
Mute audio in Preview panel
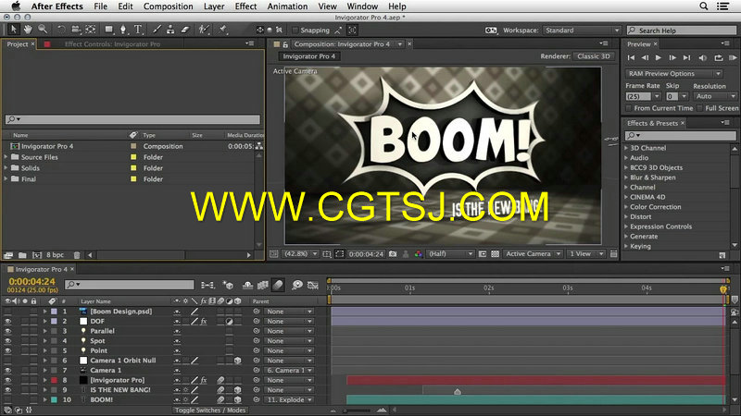click(703, 57)
